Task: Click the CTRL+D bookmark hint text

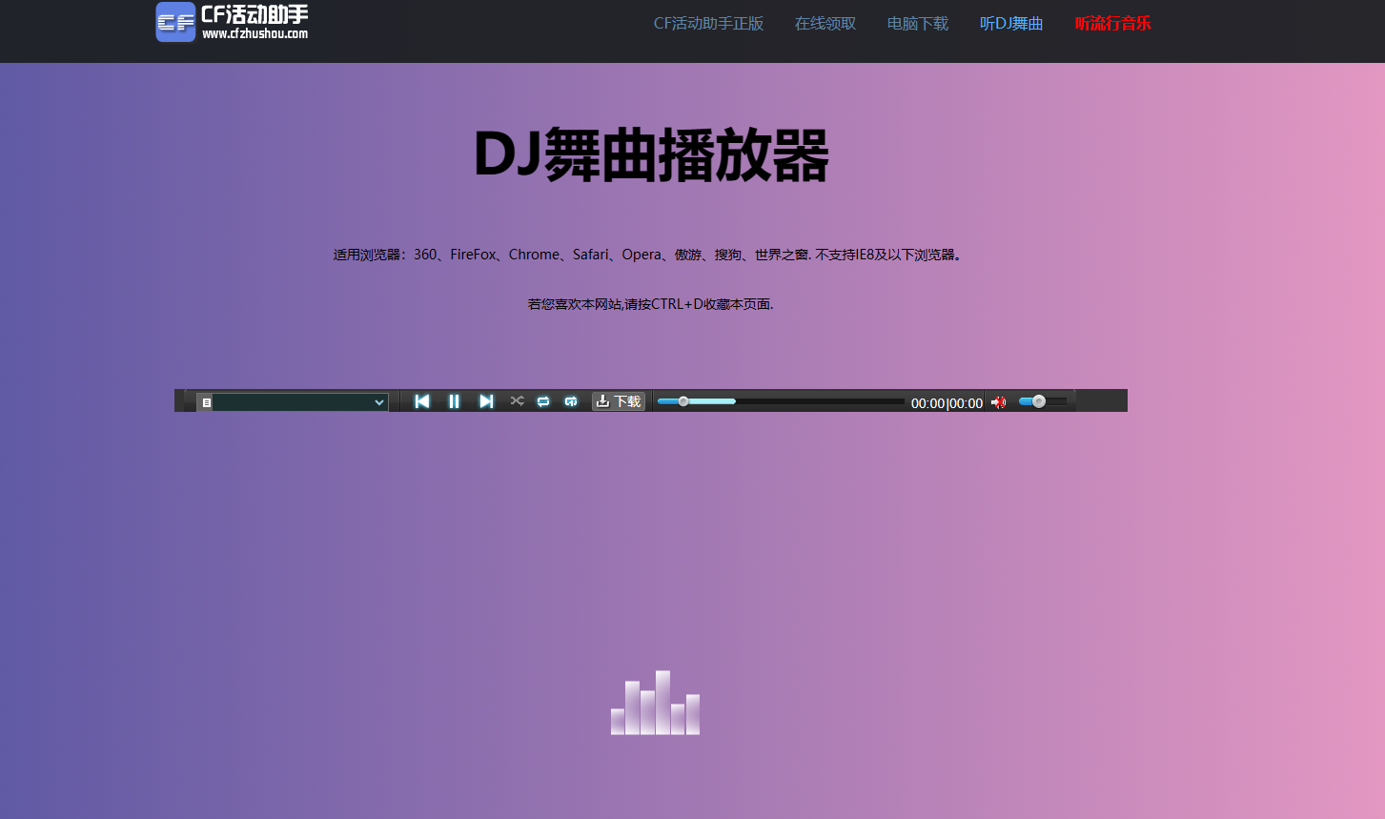Action: 650,304
